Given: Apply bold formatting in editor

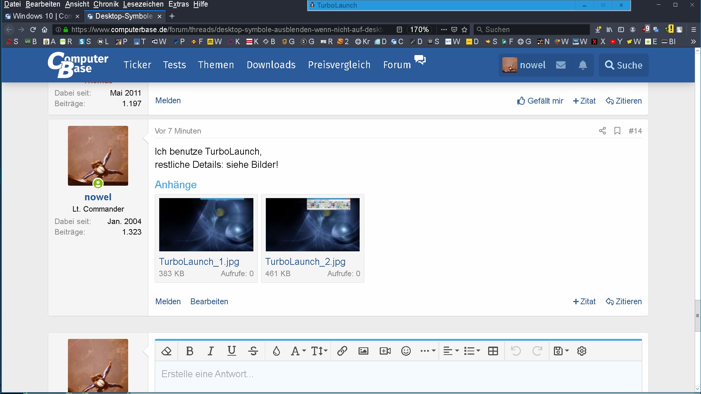Looking at the screenshot, I should pyautogui.click(x=189, y=351).
